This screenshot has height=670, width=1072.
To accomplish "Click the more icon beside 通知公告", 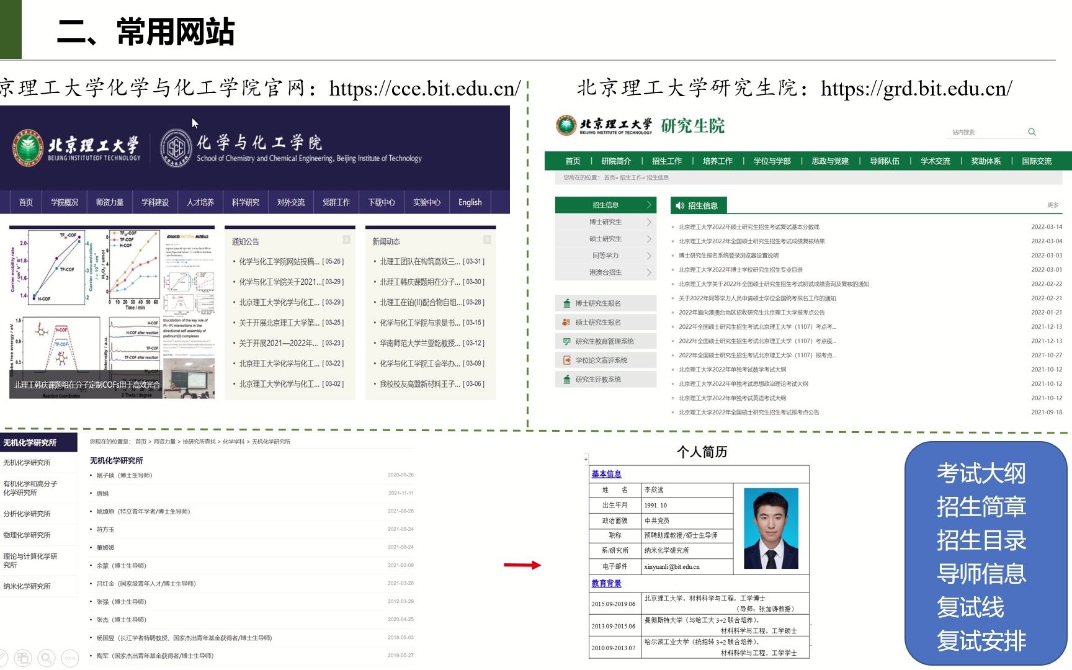I will [x=347, y=239].
